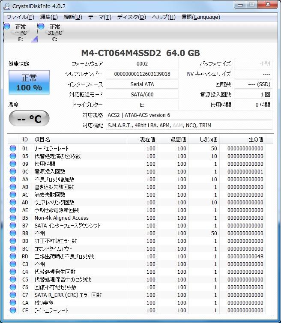The width and height of the screenshot is (281, 323).
Task: Click status icon for ID 0C 電源投入回数
Action: tap(13, 171)
